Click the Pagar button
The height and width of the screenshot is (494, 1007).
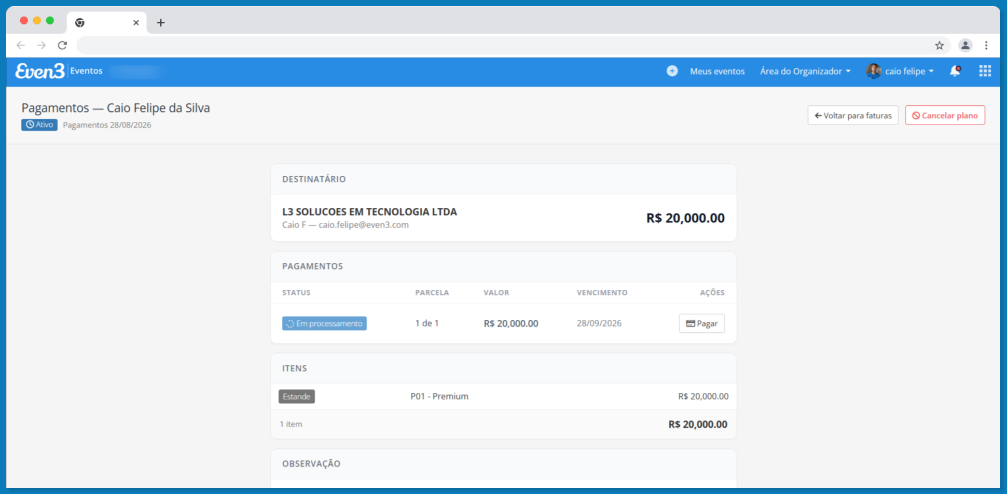[701, 323]
